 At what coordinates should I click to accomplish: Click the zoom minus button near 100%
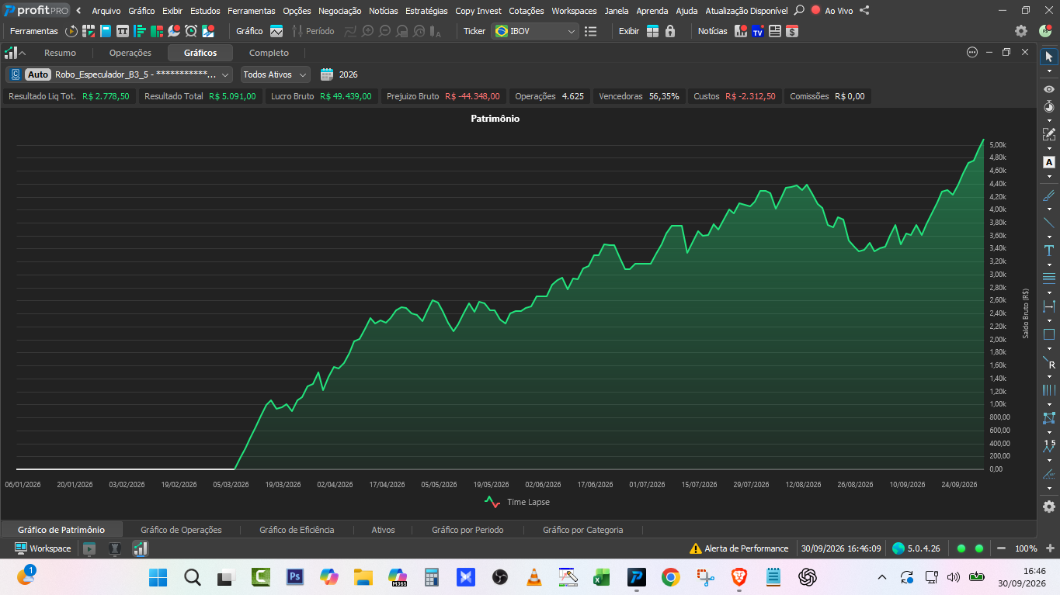click(x=1002, y=548)
